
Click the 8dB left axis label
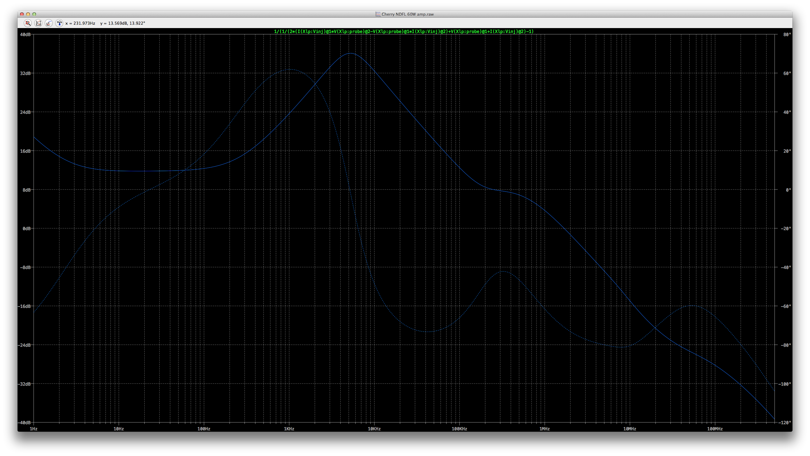point(27,190)
